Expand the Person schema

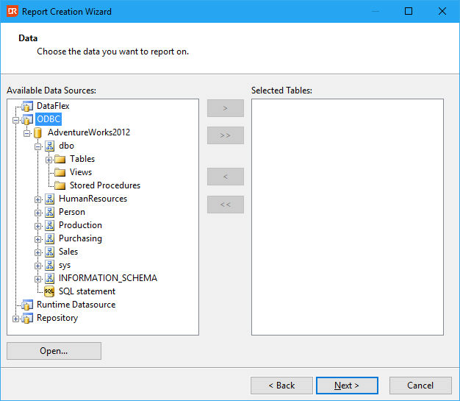click(x=37, y=213)
